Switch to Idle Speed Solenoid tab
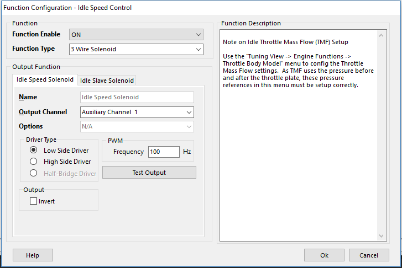 coord(45,79)
